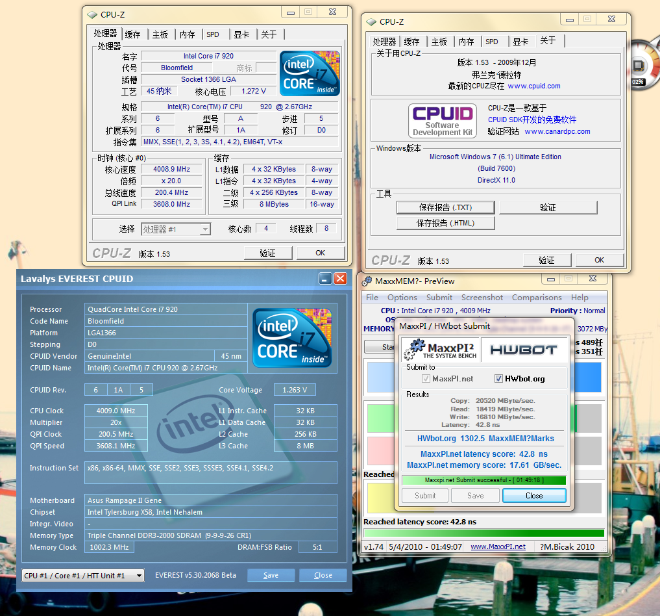Screen dimensions: 660x616
Task: Open the www.MaxxPI.net link in status bar
Action: (x=498, y=546)
